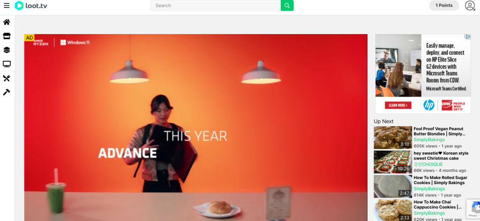
Task: Click the green search magnifier button
Action: tap(287, 6)
